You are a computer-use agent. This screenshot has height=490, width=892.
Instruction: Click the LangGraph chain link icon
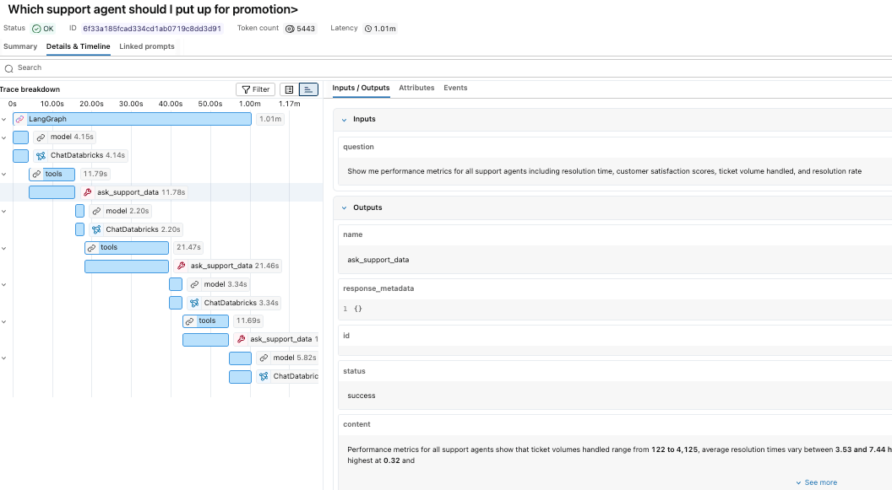click(x=20, y=119)
